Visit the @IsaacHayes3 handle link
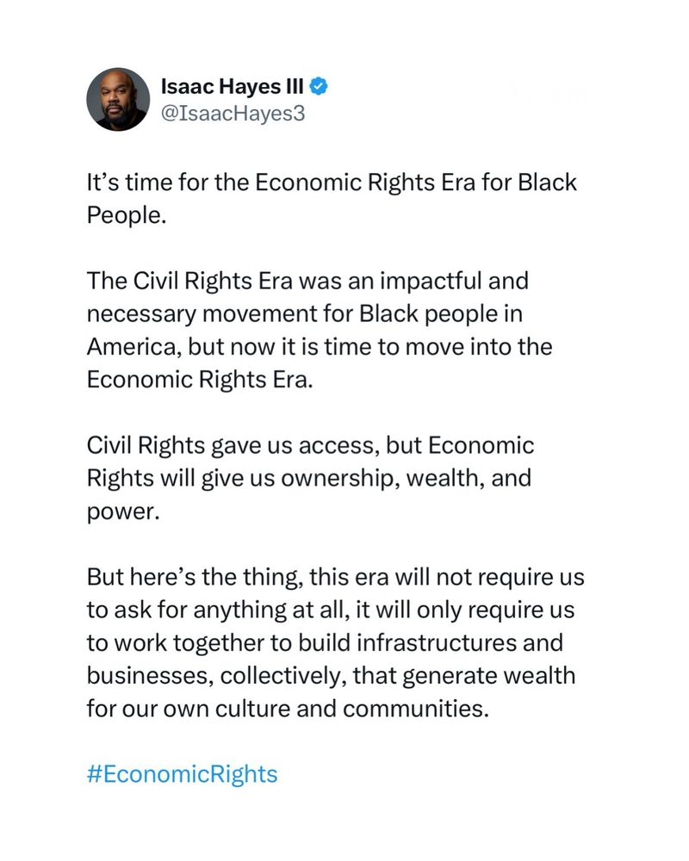Screen dimensions: 689x861 point(233,113)
